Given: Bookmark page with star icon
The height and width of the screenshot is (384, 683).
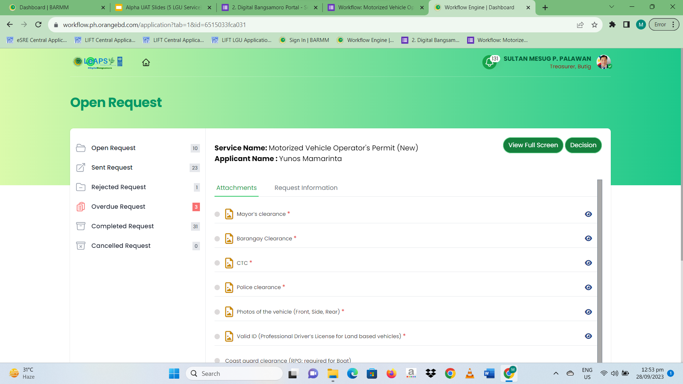Looking at the screenshot, I should tap(594, 25).
